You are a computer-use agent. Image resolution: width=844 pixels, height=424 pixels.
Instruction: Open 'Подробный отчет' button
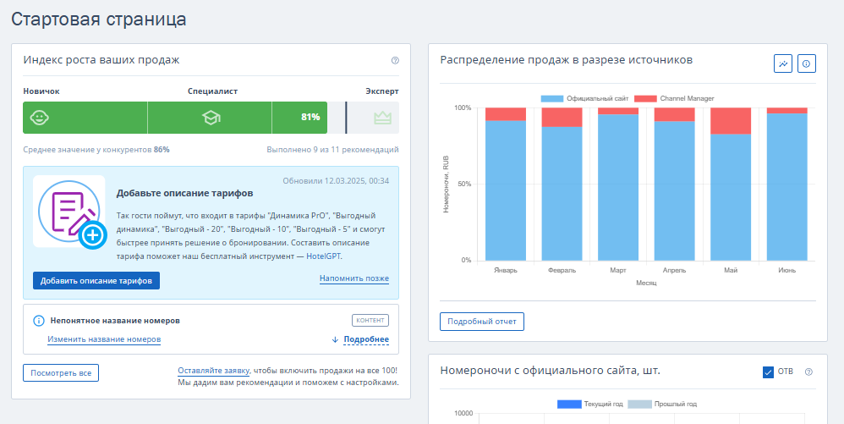482,322
